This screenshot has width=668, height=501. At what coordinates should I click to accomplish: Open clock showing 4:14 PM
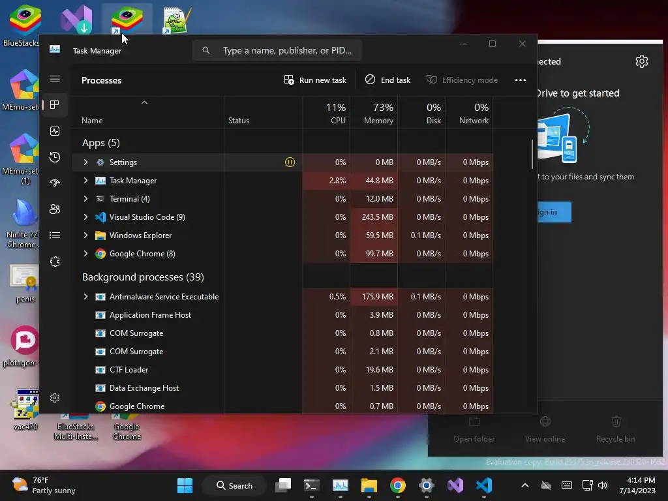click(637, 485)
